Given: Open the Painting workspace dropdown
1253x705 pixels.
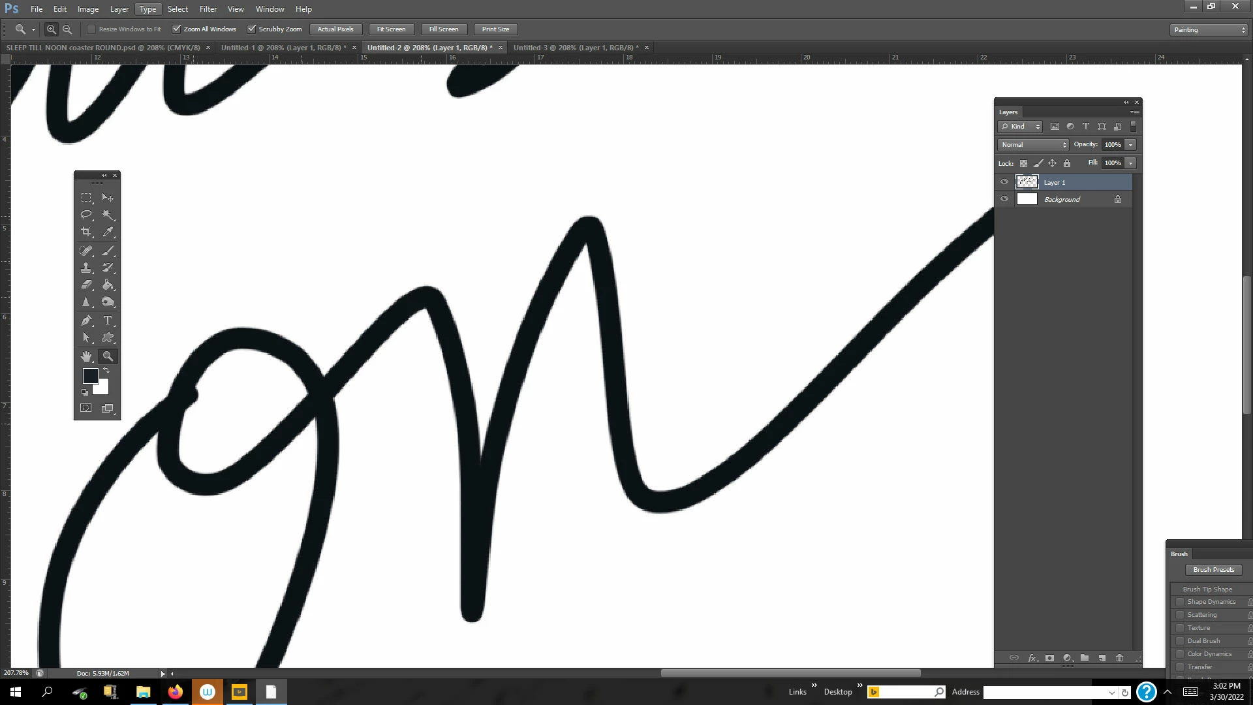Looking at the screenshot, I should pyautogui.click(x=1208, y=30).
